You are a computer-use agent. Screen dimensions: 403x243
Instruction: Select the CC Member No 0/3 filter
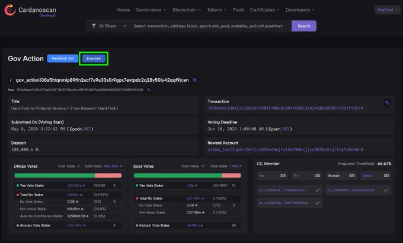pyautogui.click(x=306, y=175)
